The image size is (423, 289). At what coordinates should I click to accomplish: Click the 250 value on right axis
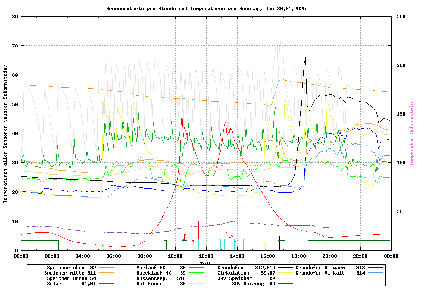pos(401,17)
